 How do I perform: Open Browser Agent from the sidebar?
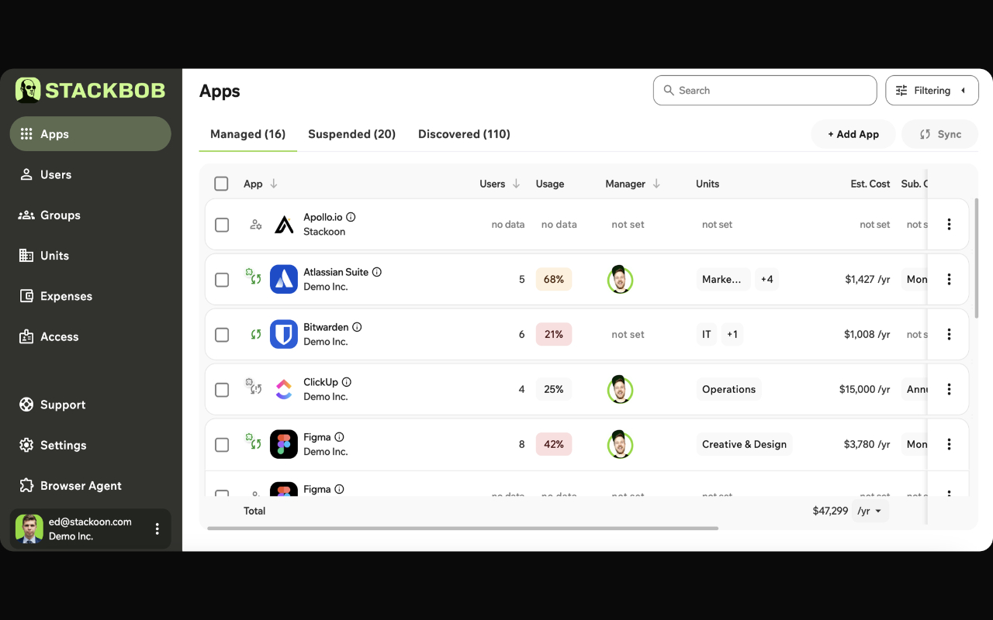pos(90,485)
